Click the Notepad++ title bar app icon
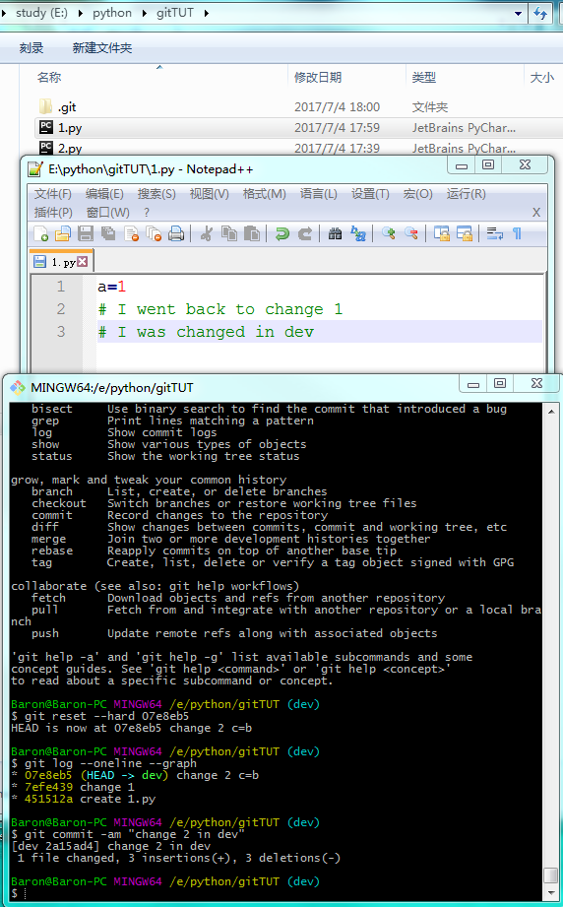 [x=35, y=169]
